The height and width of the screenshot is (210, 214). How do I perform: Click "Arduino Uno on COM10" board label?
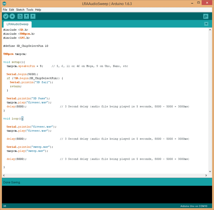pos(194,206)
